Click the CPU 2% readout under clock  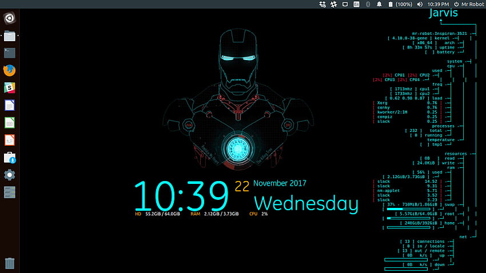pos(258,214)
